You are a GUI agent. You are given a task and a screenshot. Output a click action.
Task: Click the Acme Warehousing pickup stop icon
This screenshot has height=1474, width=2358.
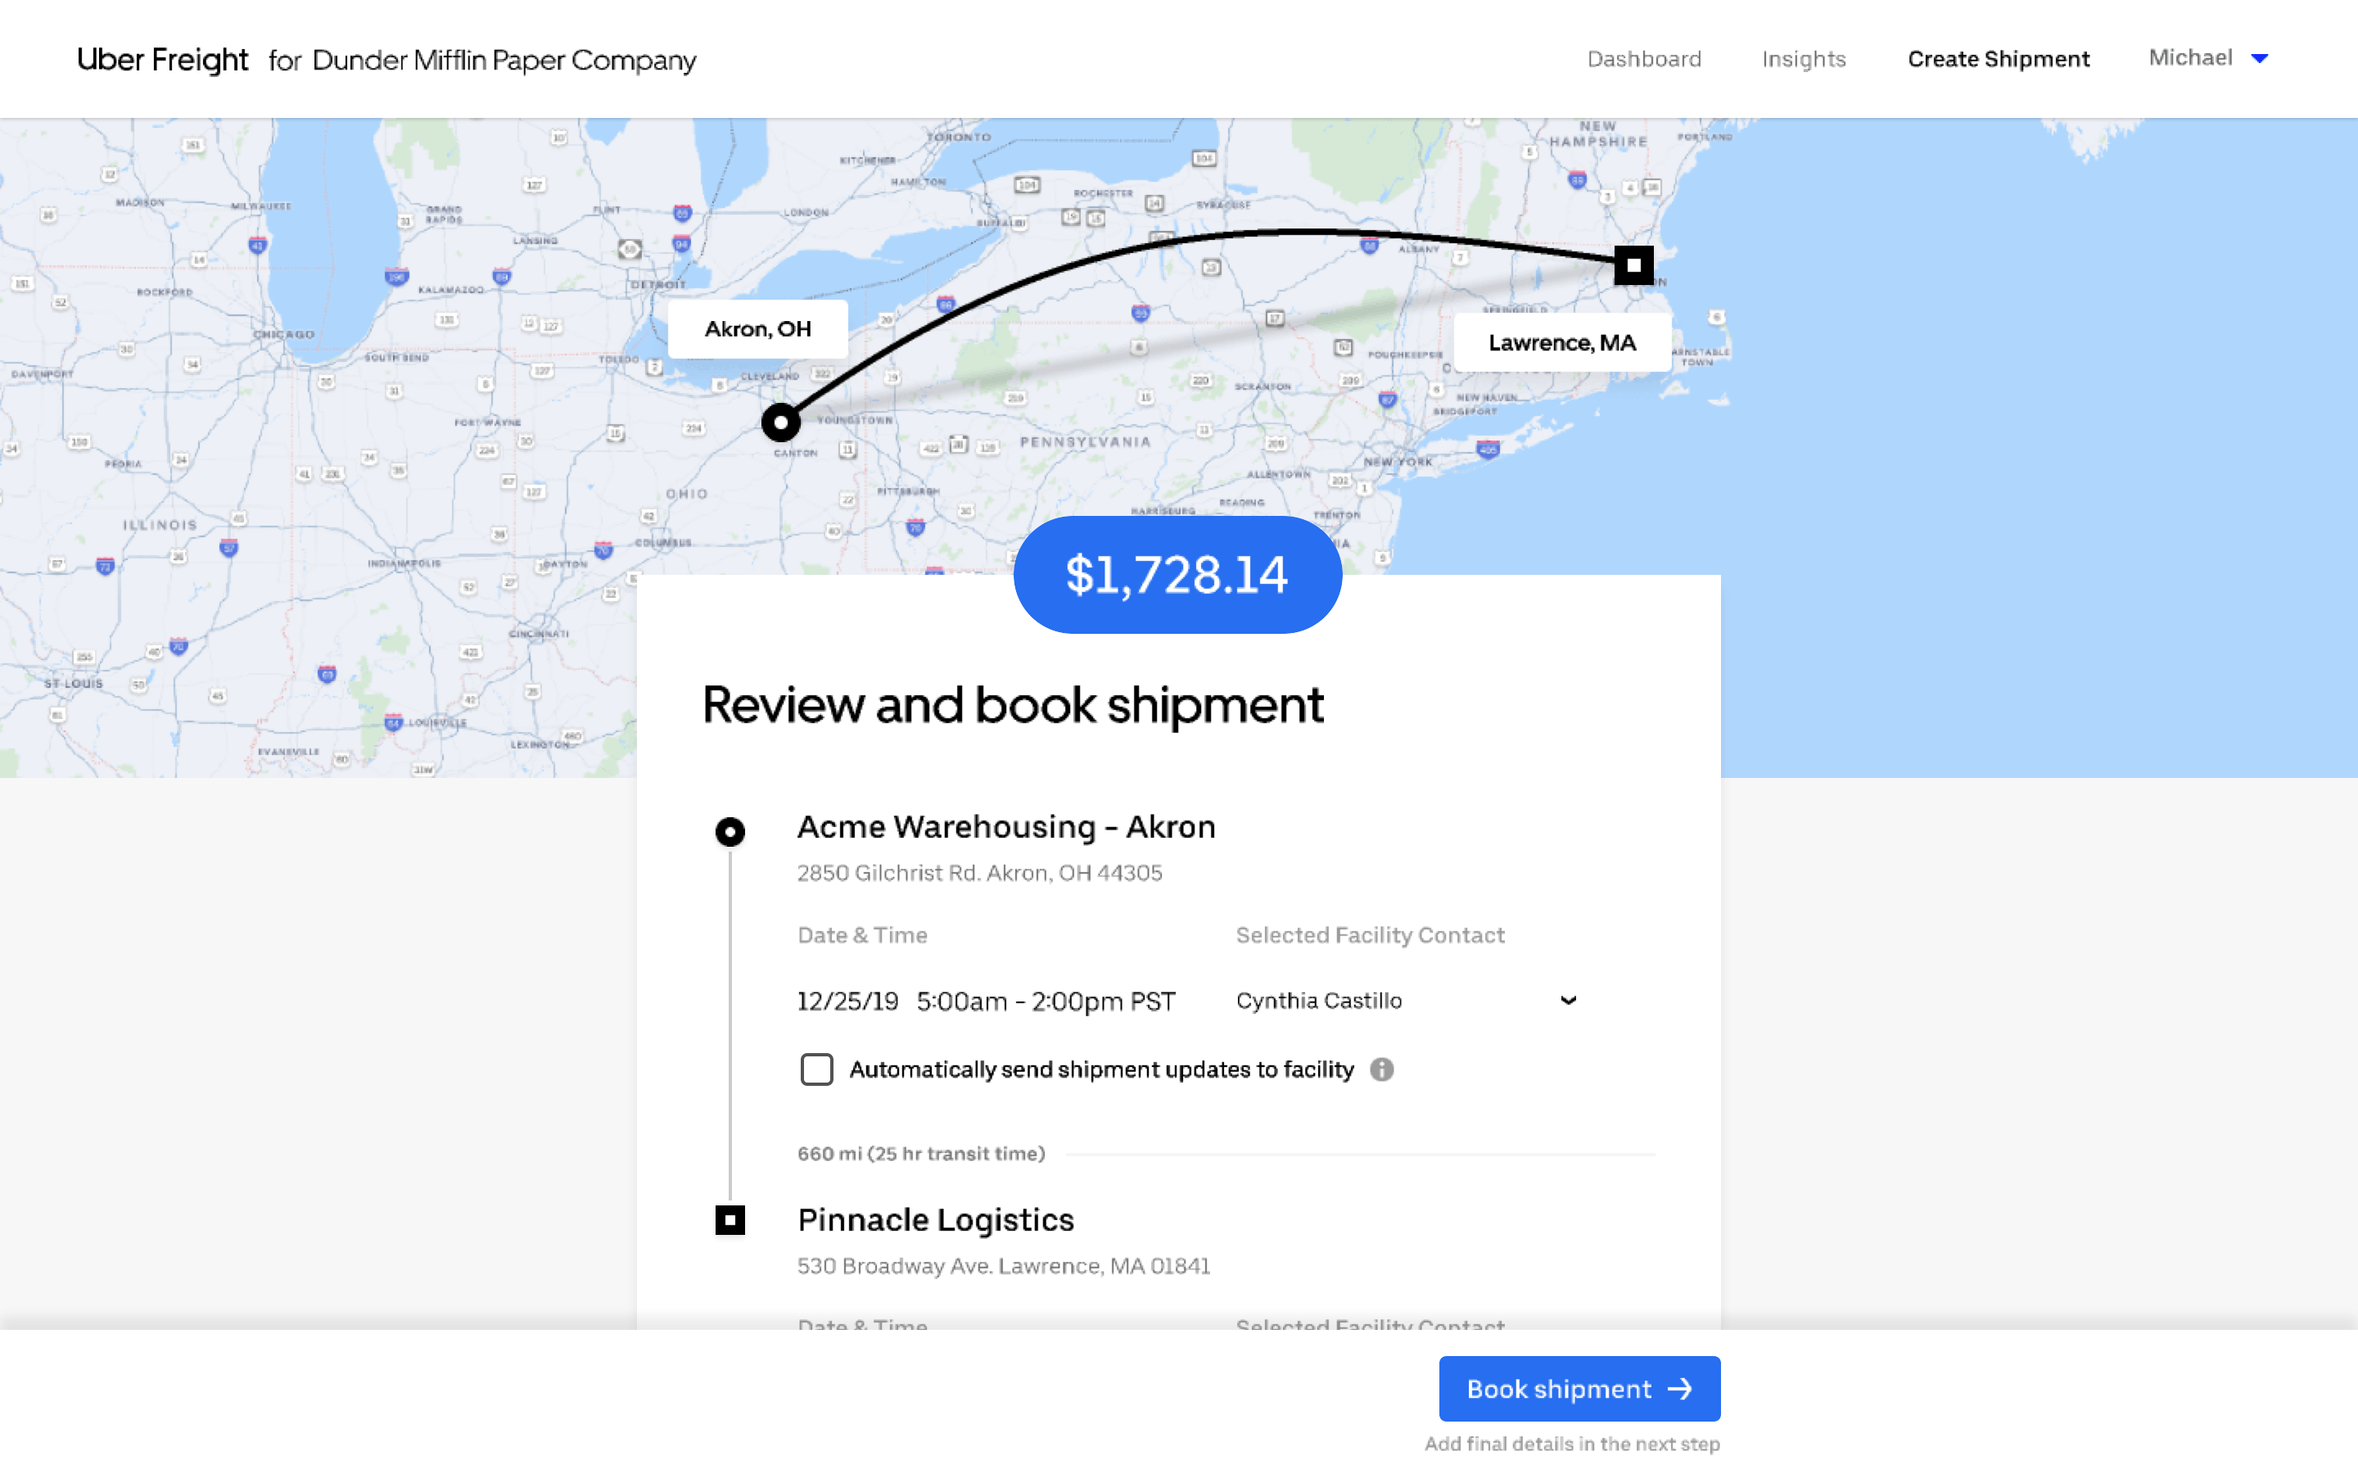(x=730, y=831)
